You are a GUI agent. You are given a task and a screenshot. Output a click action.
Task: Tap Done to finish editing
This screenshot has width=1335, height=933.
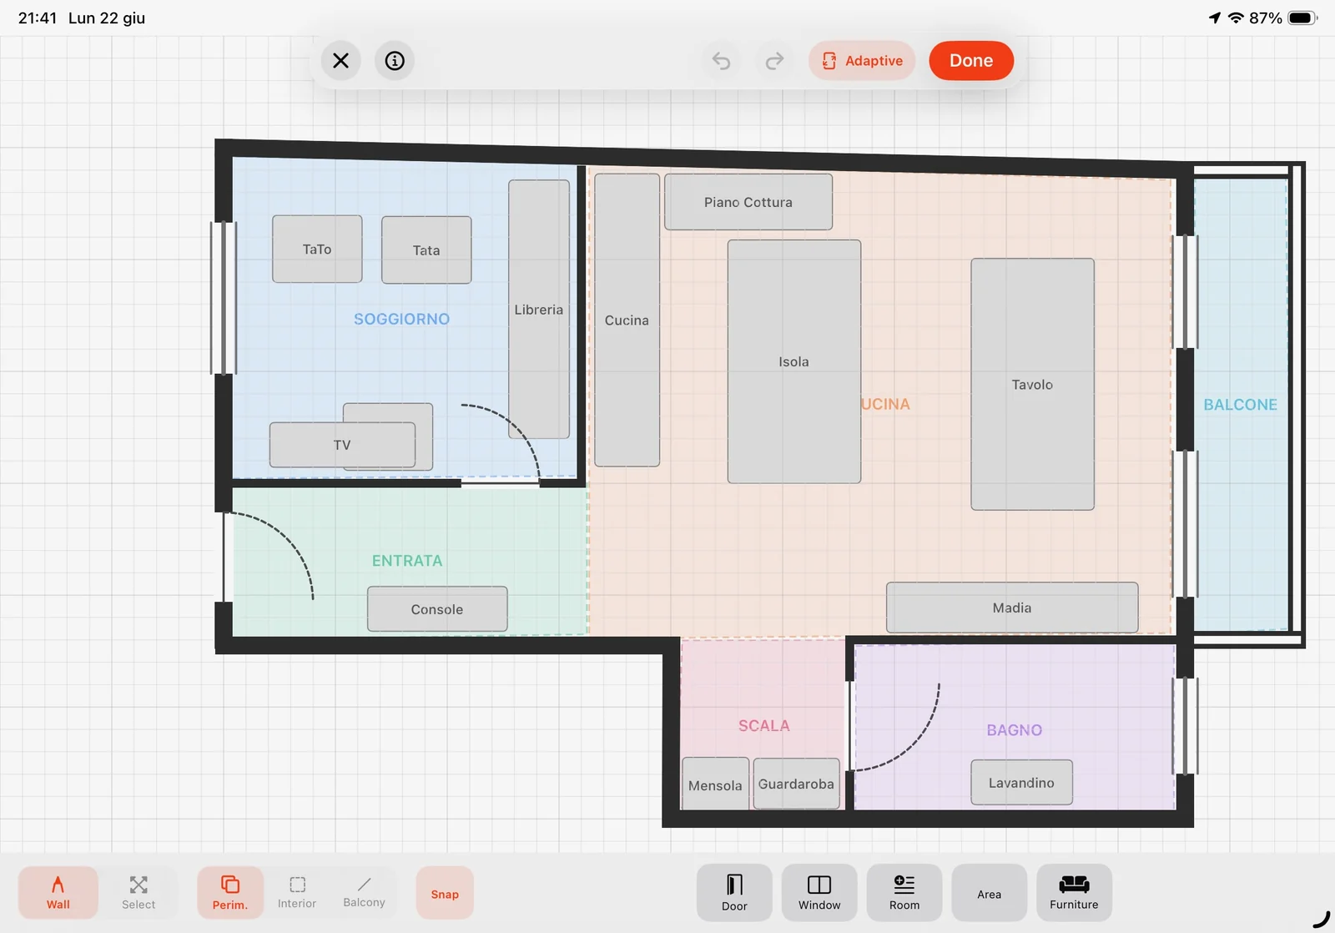coord(971,61)
